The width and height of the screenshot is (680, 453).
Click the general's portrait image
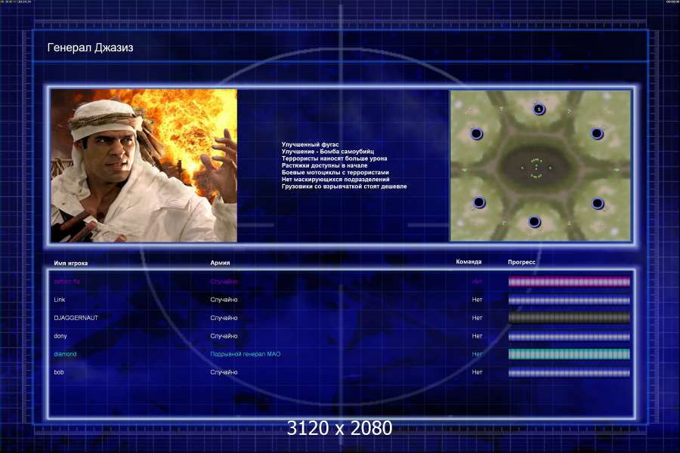[144, 165]
